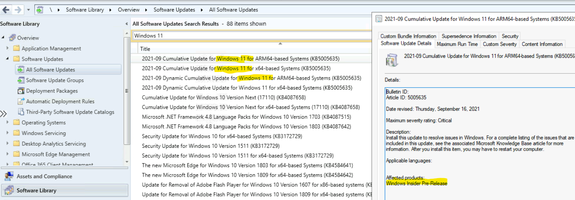This screenshot has height=200, width=575.
Task: Open the navigation history dropdown arrow
Action: (28, 10)
